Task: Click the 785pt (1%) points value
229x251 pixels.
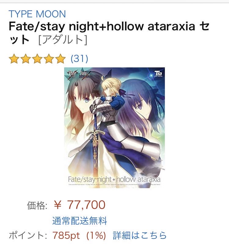Action: pos(79,235)
